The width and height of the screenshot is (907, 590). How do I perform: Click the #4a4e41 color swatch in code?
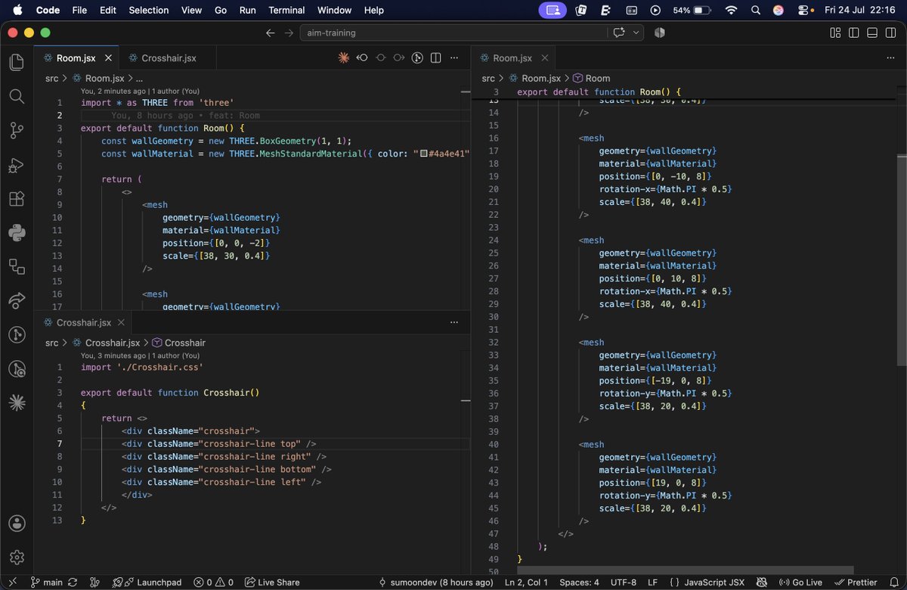click(424, 154)
